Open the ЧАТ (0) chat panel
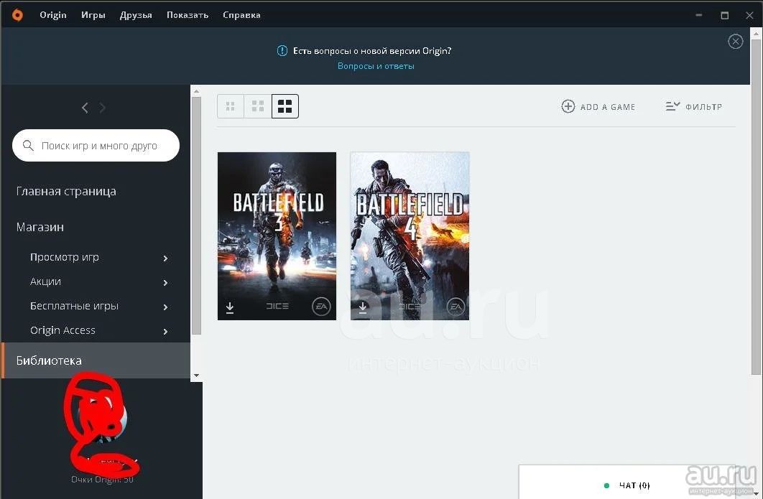 [x=634, y=485]
